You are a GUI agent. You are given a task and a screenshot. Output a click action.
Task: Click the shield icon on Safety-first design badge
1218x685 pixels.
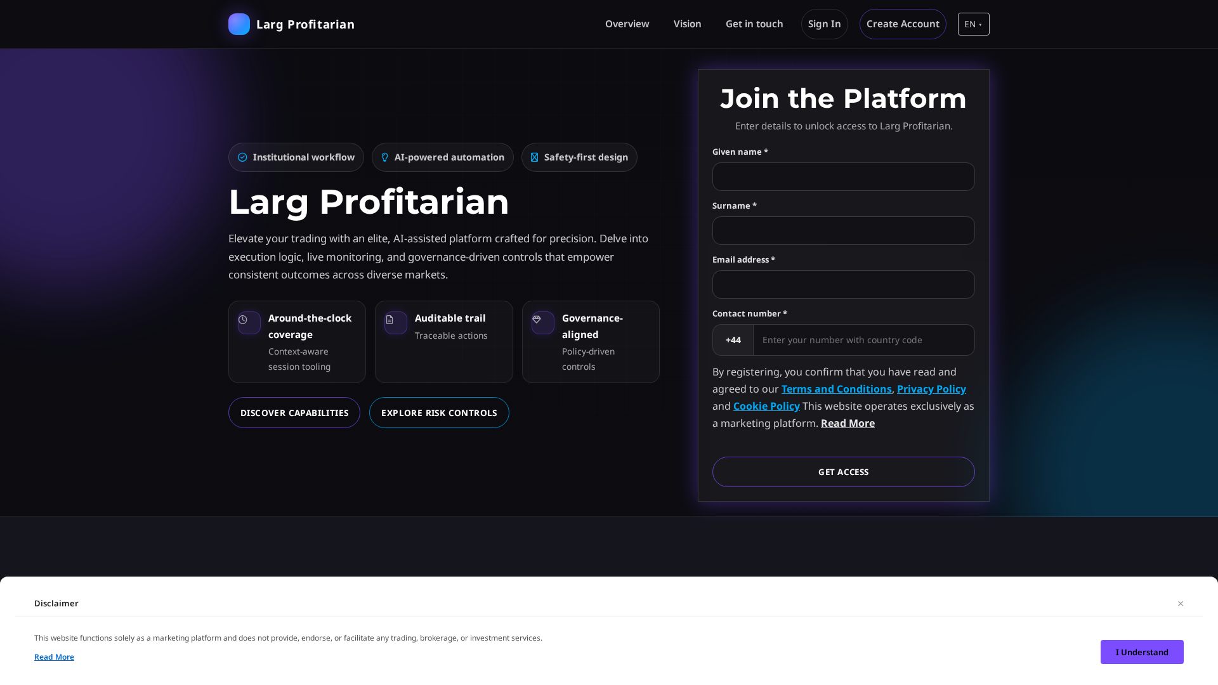click(x=535, y=157)
